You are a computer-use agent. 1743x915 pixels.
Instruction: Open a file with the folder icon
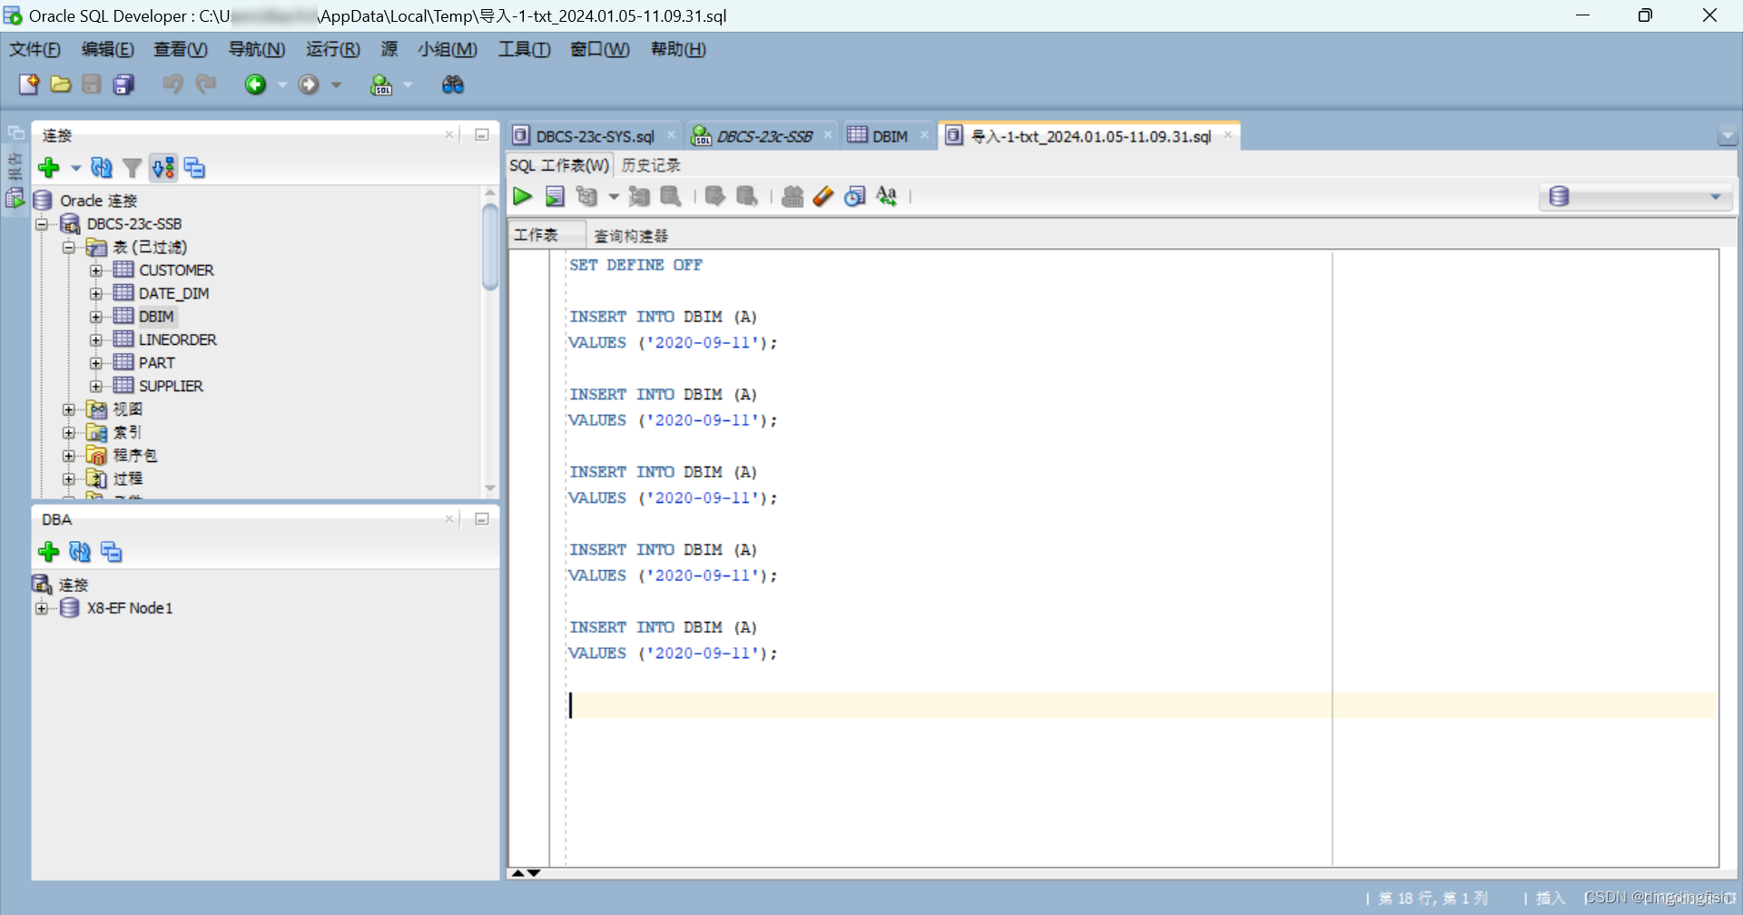(61, 84)
